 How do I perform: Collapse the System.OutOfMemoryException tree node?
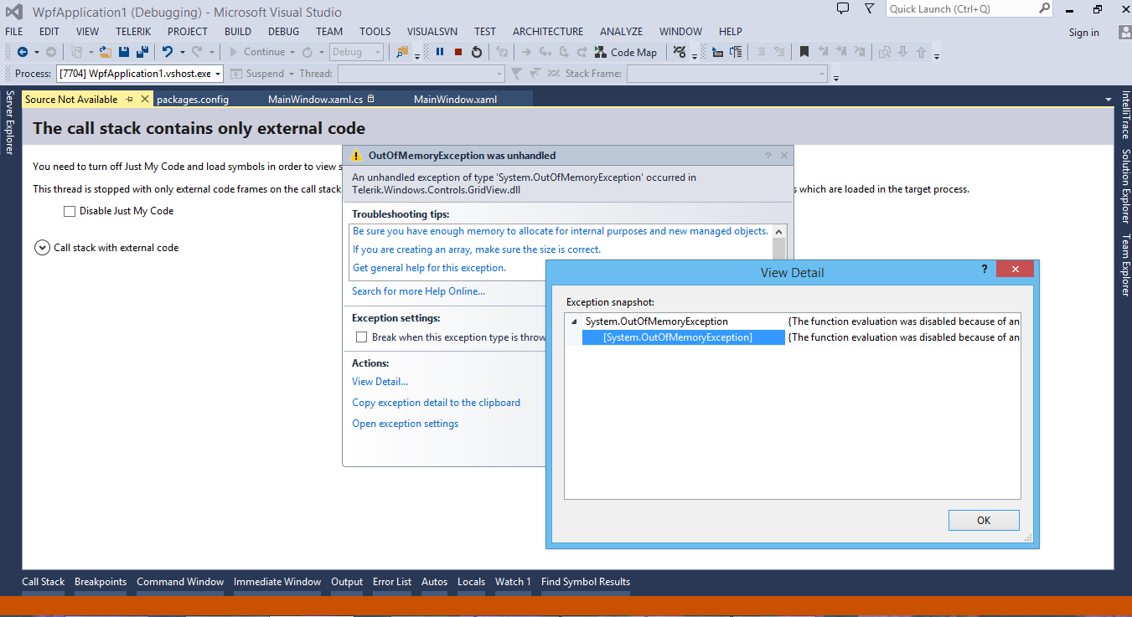click(574, 321)
